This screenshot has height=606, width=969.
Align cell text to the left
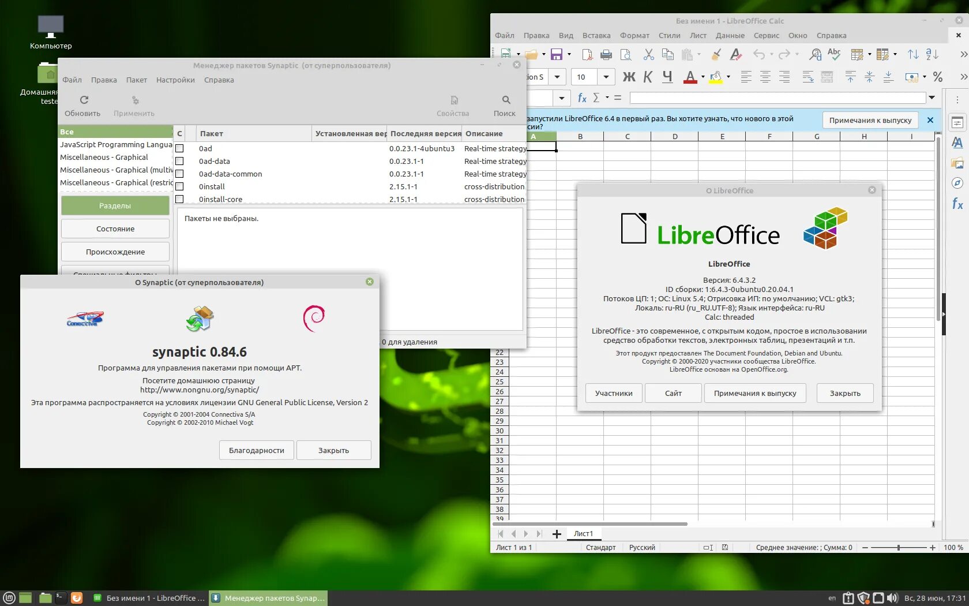click(x=746, y=77)
